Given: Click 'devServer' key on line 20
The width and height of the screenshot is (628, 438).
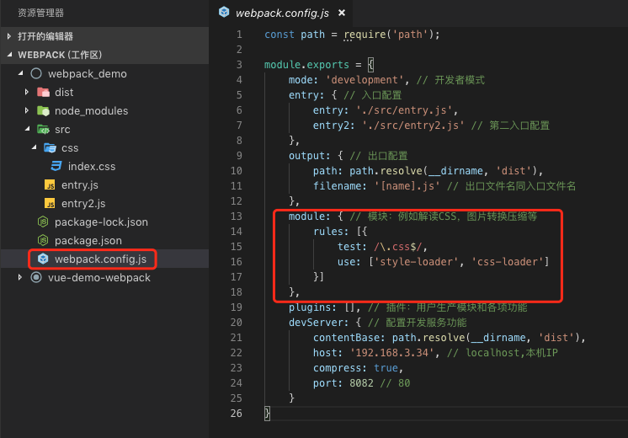Looking at the screenshot, I should pyautogui.click(x=316, y=323).
